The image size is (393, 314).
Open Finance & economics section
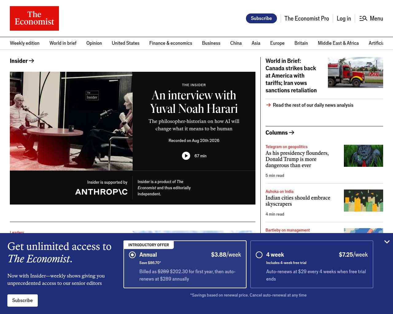(171, 43)
